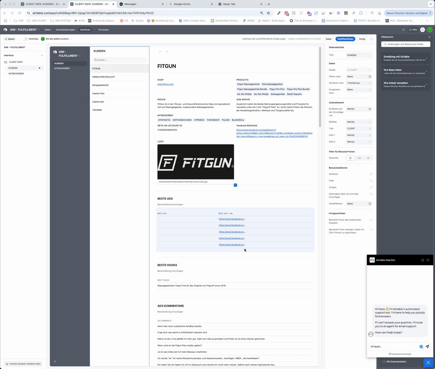
Task: Select the first Elemente filter style option
Action: (350, 158)
